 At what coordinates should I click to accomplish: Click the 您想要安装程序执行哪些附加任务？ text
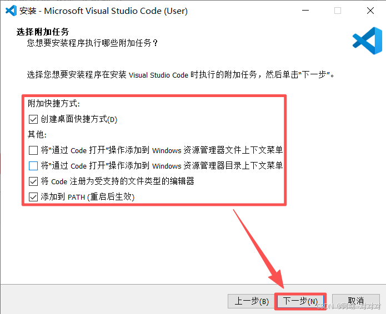(x=92, y=43)
